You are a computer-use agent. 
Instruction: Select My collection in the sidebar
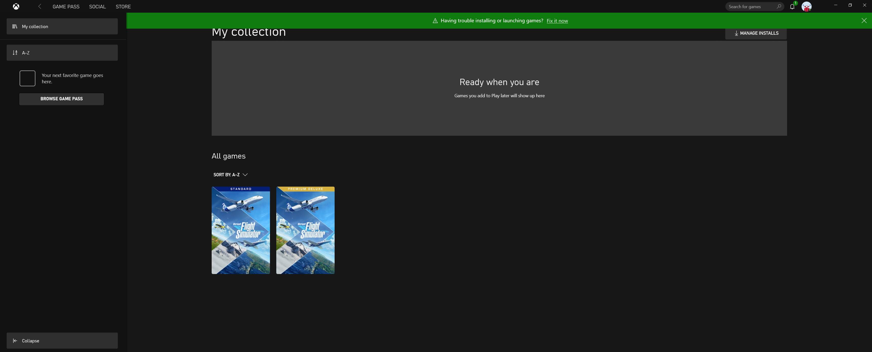tap(62, 26)
